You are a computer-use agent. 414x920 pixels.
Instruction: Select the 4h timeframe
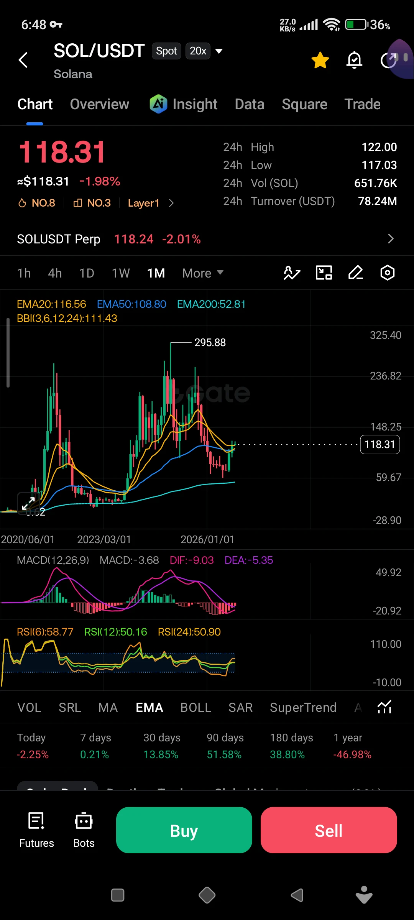click(55, 273)
